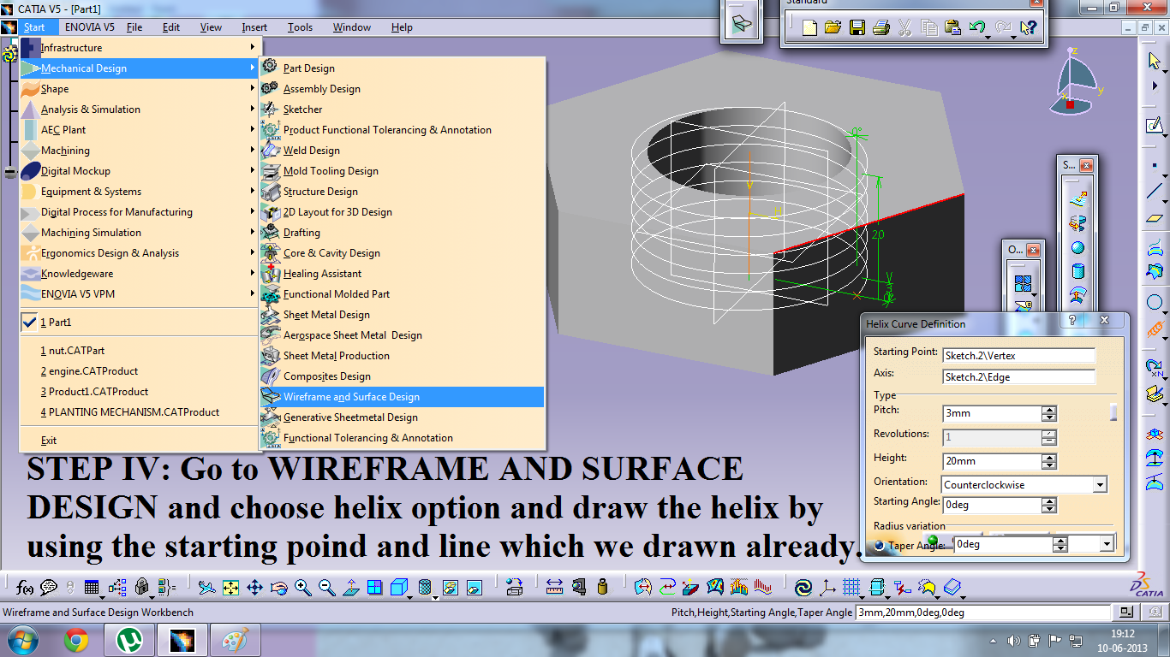Click the Sphere icon in Surfaces toolbar
The width and height of the screenshot is (1170, 657).
[1077, 248]
